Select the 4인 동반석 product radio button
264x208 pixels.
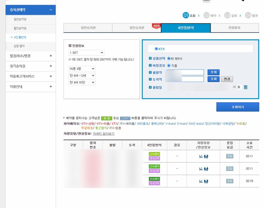169,59
